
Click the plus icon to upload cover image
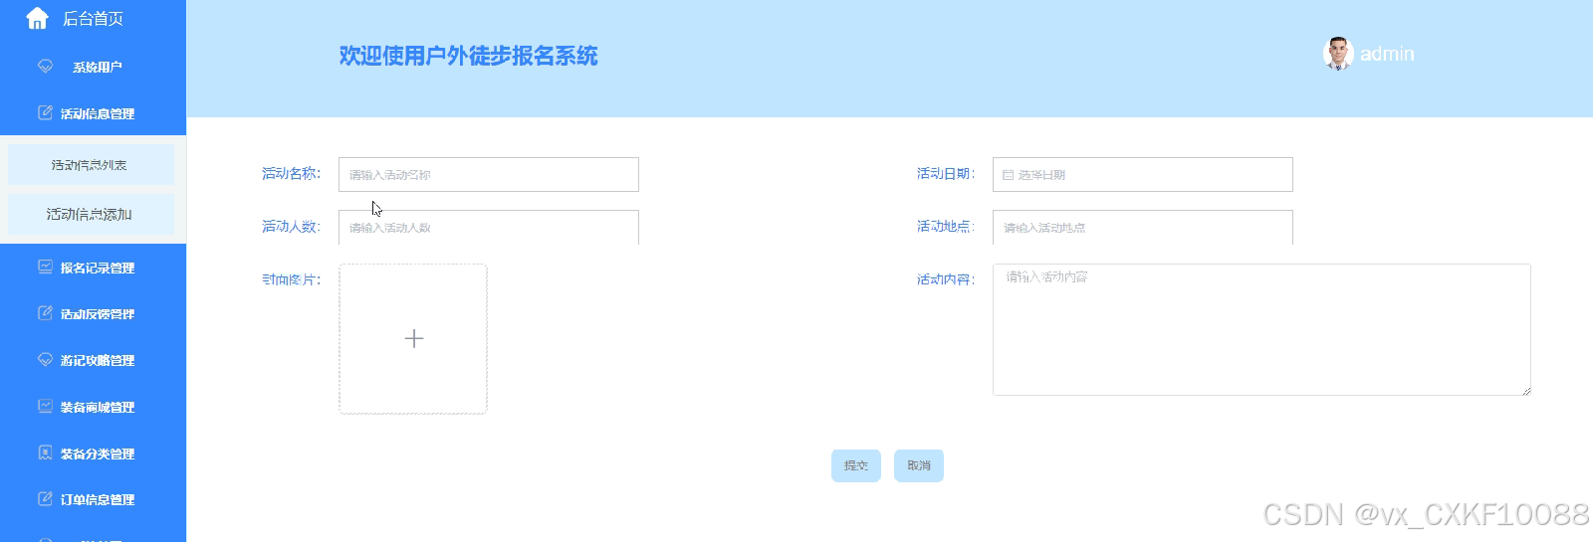tap(414, 339)
